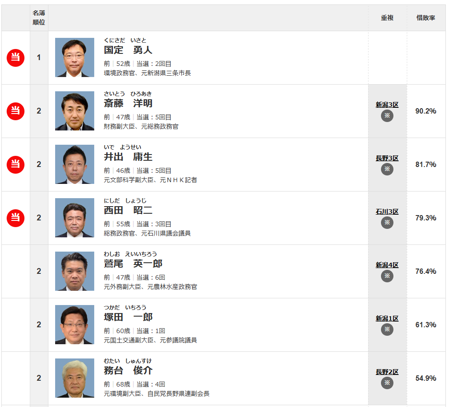Image resolution: width=449 pixels, height=407 pixels.
Task: Open the 新潟1区 district link
Action: point(387,318)
